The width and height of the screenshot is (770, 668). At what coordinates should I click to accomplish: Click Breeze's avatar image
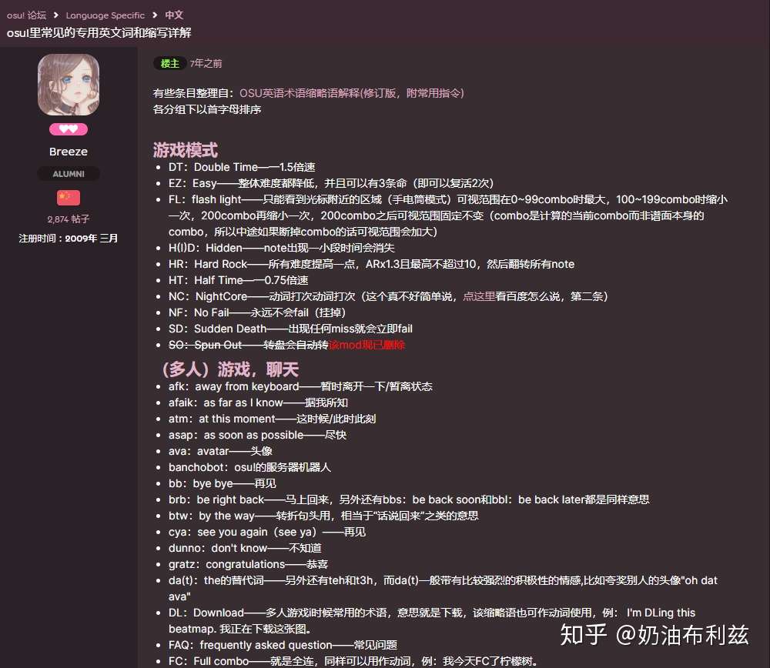[x=69, y=85]
